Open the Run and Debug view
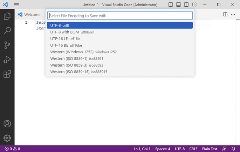 [x=7, y=60]
